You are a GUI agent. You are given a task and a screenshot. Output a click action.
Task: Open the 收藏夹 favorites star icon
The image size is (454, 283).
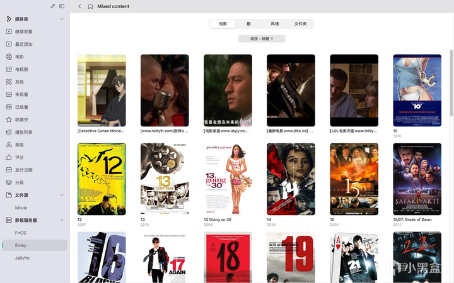coord(9,119)
